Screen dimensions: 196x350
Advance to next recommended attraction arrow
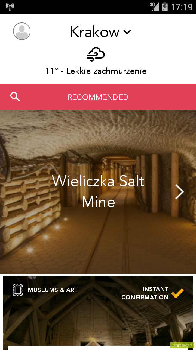coord(179,192)
